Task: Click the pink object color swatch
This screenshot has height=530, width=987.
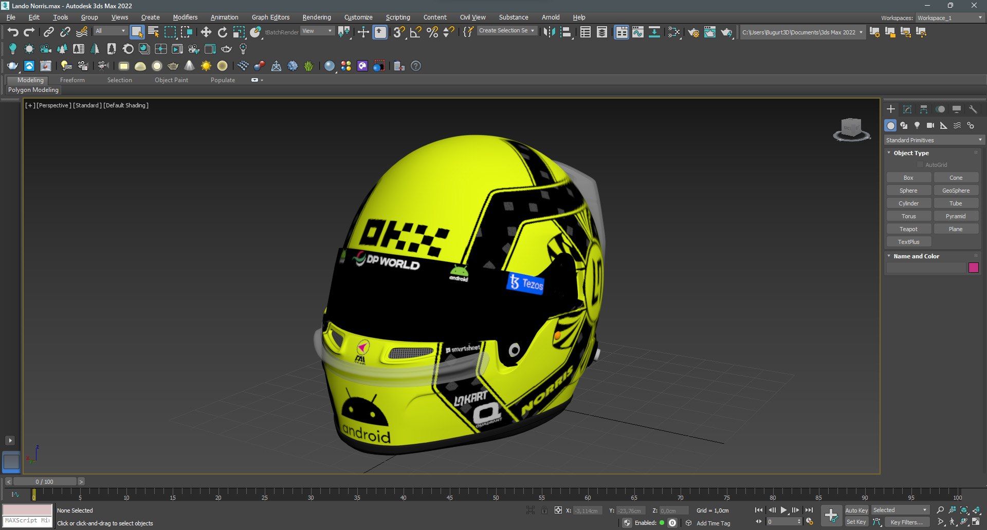Action: [974, 268]
